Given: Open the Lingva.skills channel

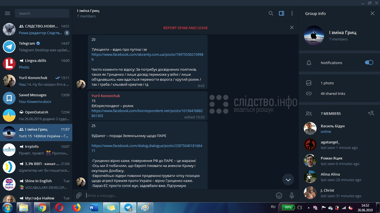Looking at the screenshot, I should coord(36,64).
